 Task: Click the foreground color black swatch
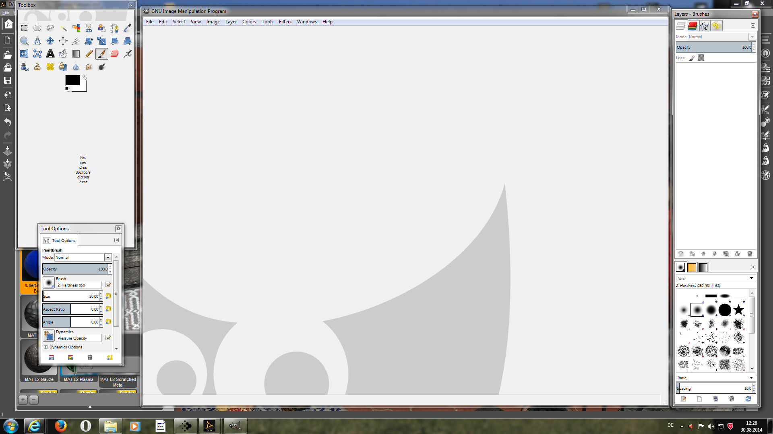[72, 80]
